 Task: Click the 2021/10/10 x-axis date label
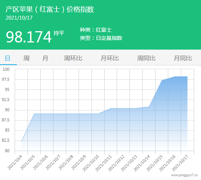tap(91, 163)
